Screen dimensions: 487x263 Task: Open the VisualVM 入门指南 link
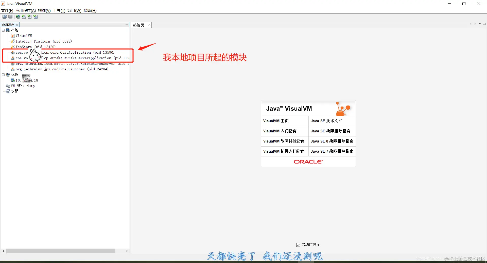coord(280,131)
